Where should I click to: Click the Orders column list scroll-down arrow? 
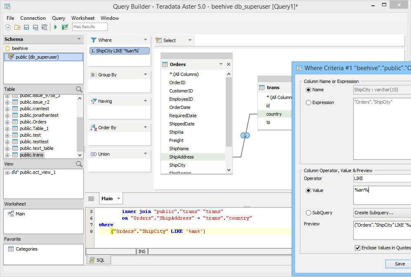pos(229,170)
